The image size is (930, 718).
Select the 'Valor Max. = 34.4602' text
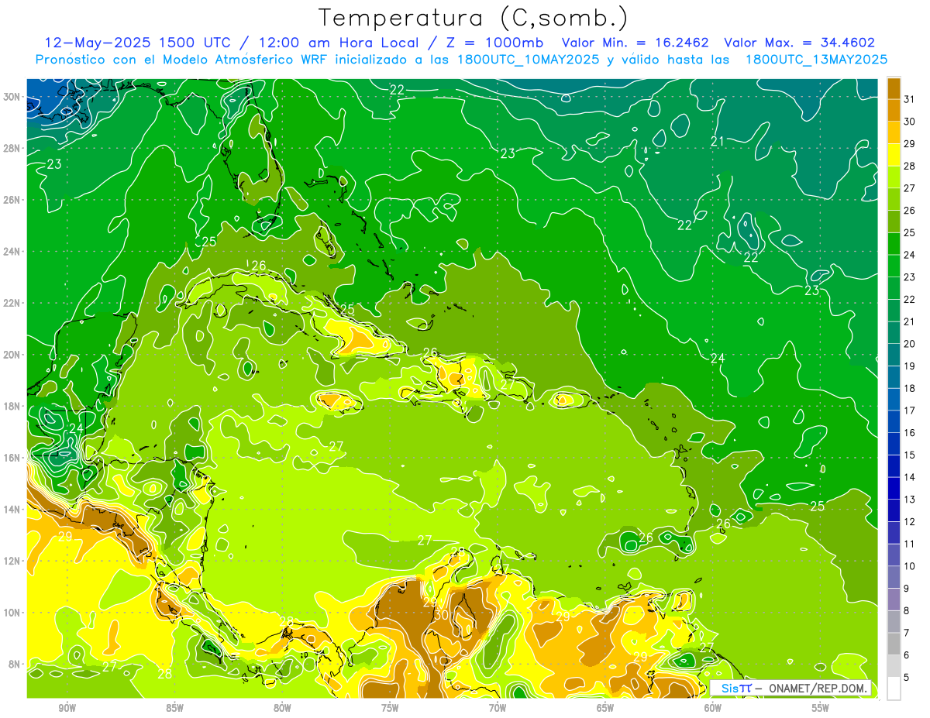pyautogui.click(x=799, y=43)
